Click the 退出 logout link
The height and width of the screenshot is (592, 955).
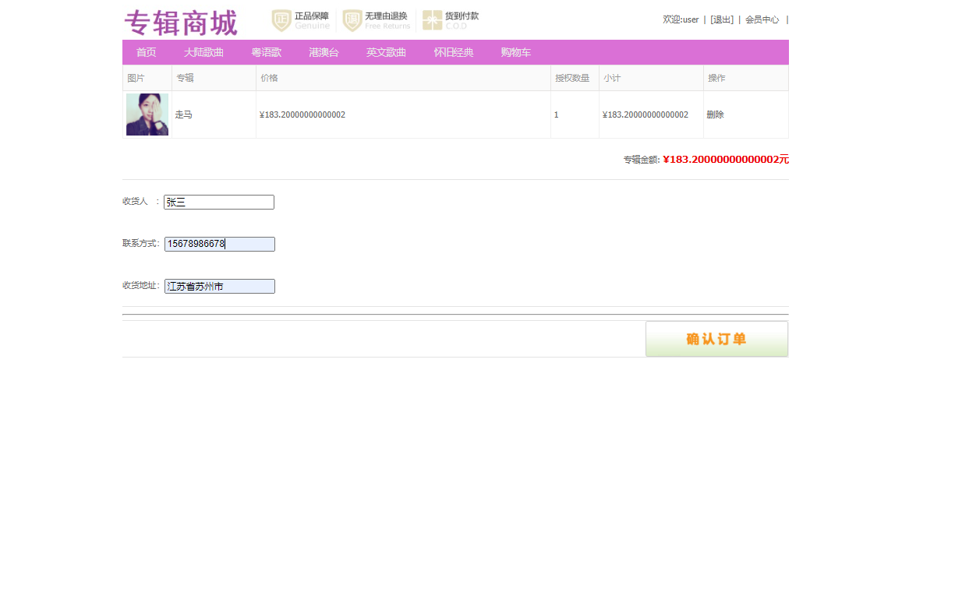click(x=722, y=19)
